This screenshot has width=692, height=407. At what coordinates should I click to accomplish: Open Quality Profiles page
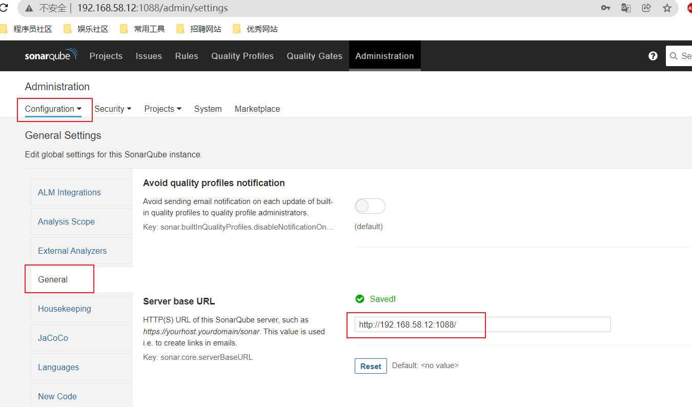point(242,56)
